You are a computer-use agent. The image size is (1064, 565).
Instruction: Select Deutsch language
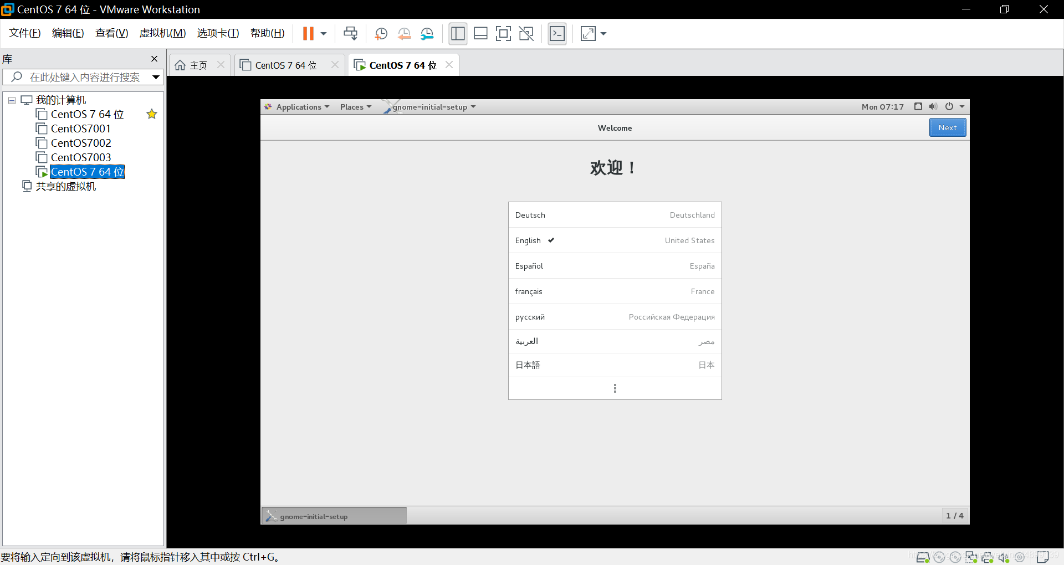pyautogui.click(x=615, y=215)
